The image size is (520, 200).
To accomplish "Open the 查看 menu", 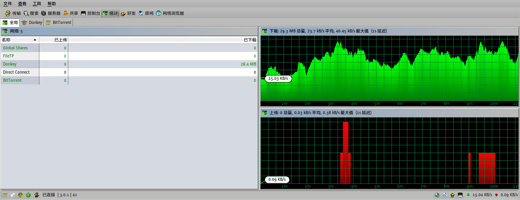I will click(x=22, y=3).
